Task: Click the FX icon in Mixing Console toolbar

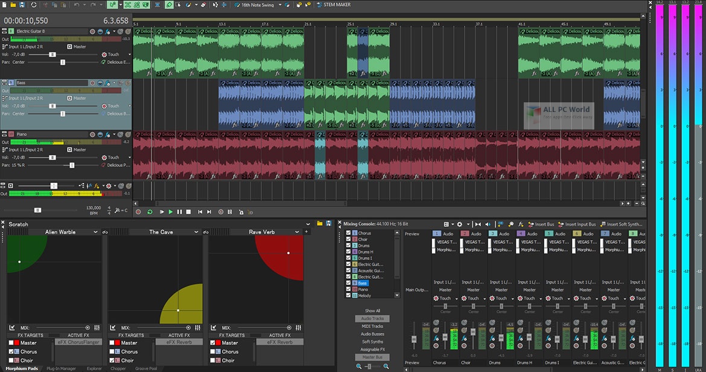Action: (521, 224)
